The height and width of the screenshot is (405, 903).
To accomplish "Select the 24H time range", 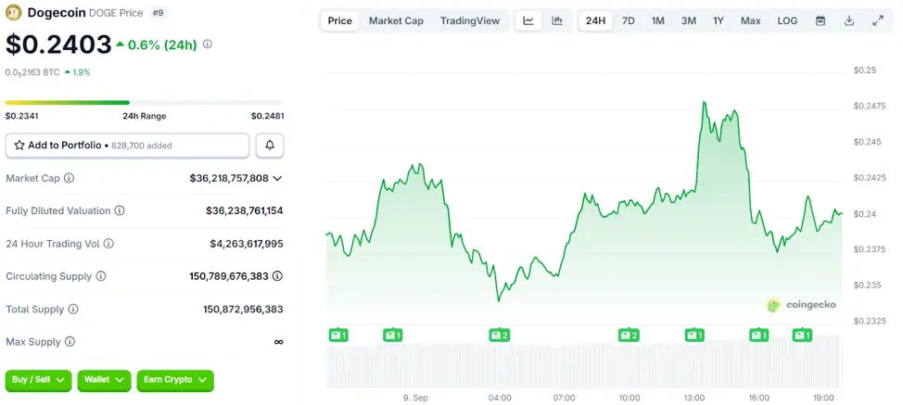I will click(x=595, y=20).
